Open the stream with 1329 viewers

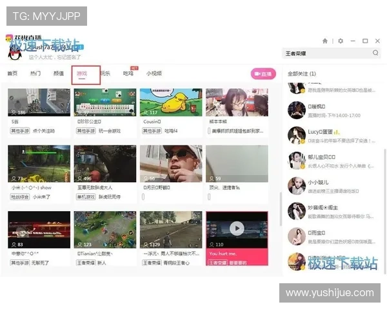click(171, 230)
